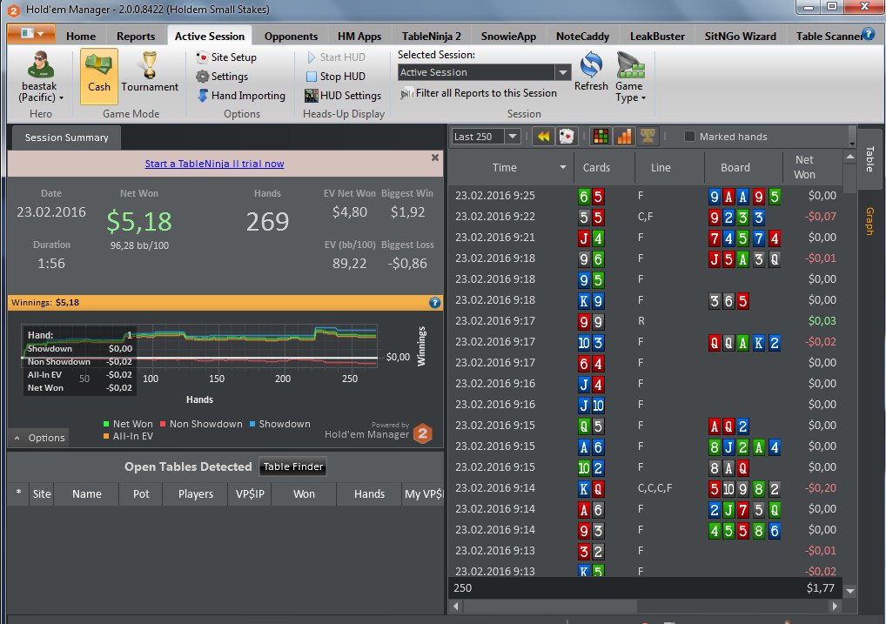Image resolution: width=886 pixels, height=624 pixels.
Task: Select Cash game mode
Action: click(99, 77)
